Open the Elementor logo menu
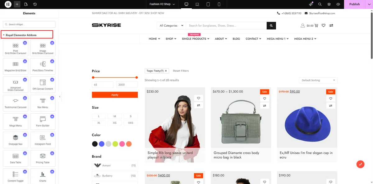Image resolution: width=373 pixels, height=184 pixels. tap(8, 4)
